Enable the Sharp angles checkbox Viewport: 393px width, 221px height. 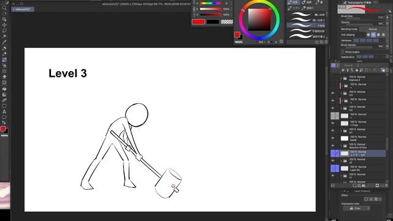[343, 52]
